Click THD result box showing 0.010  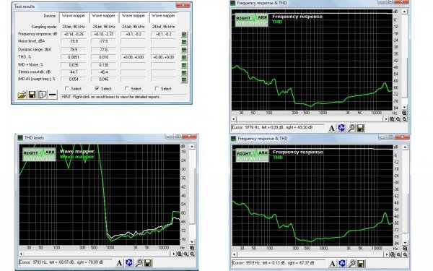[x=103, y=58]
